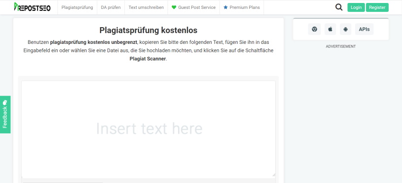Click the ADVERTISEMENT label
The image size is (402, 183).
coord(341,46)
